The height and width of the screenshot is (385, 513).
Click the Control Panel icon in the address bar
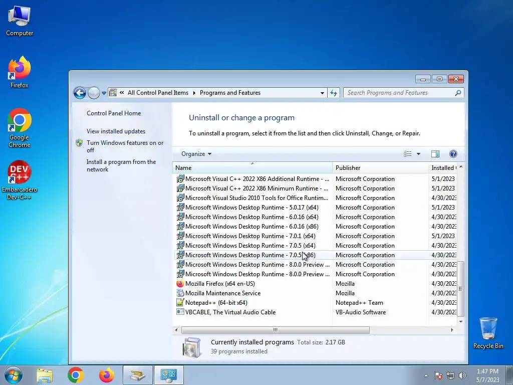pyautogui.click(x=113, y=93)
